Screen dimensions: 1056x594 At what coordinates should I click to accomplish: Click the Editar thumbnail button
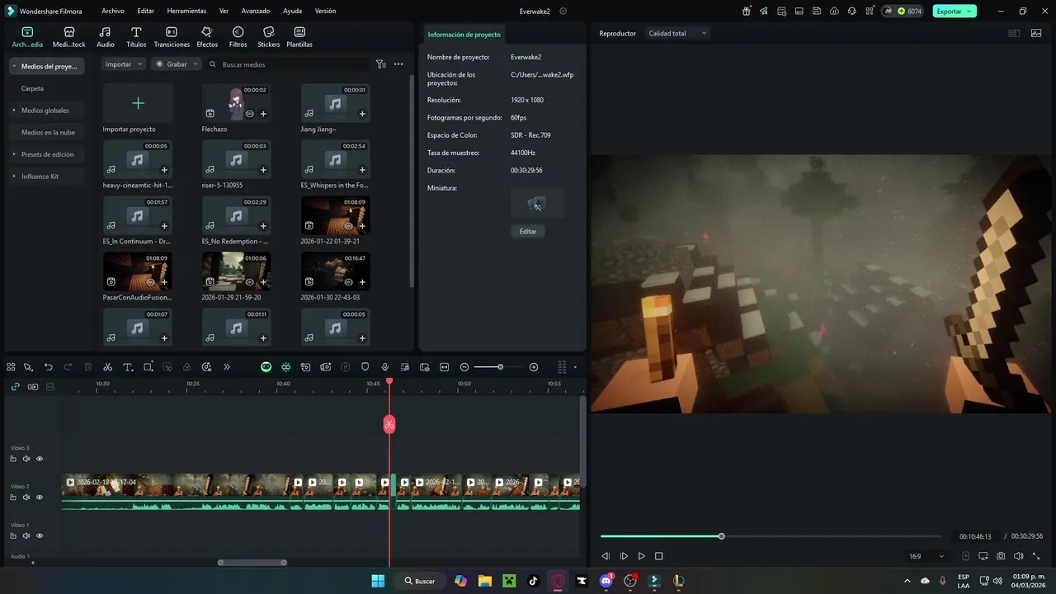[x=528, y=231]
